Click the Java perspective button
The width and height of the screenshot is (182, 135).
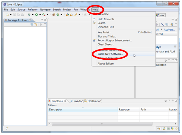[x=161, y=15]
